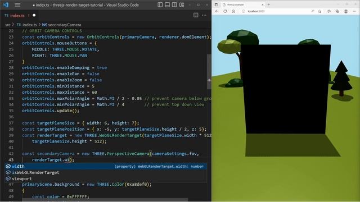The image size is (360, 202).
Task: Click the editor horizontal scrollbar
Action: 105,200
